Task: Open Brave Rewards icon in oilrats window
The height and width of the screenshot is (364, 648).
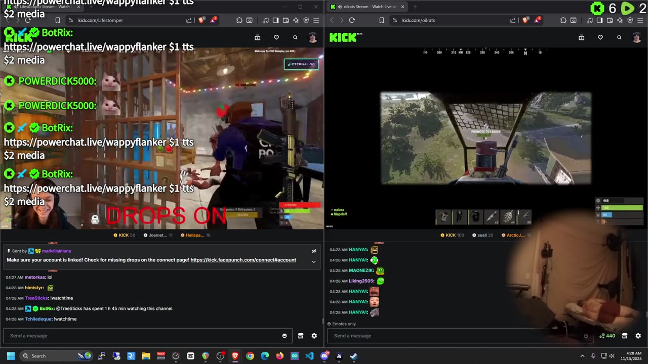Action: click(x=537, y=20)
